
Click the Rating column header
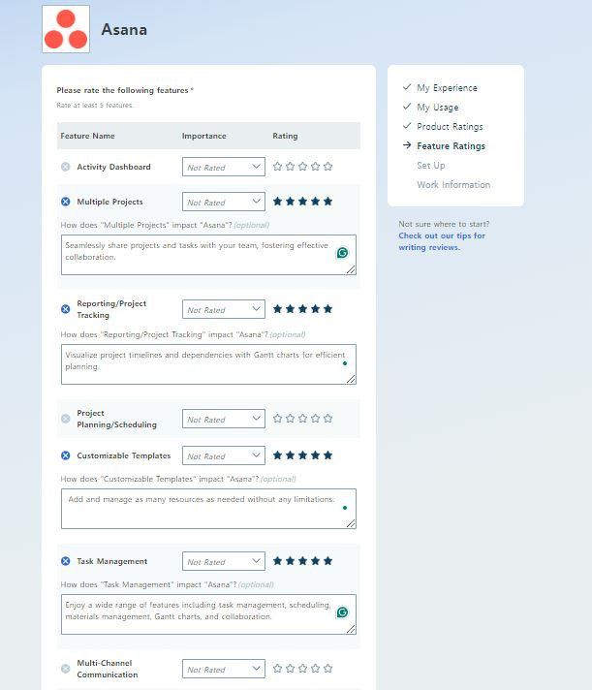point(285,136)
